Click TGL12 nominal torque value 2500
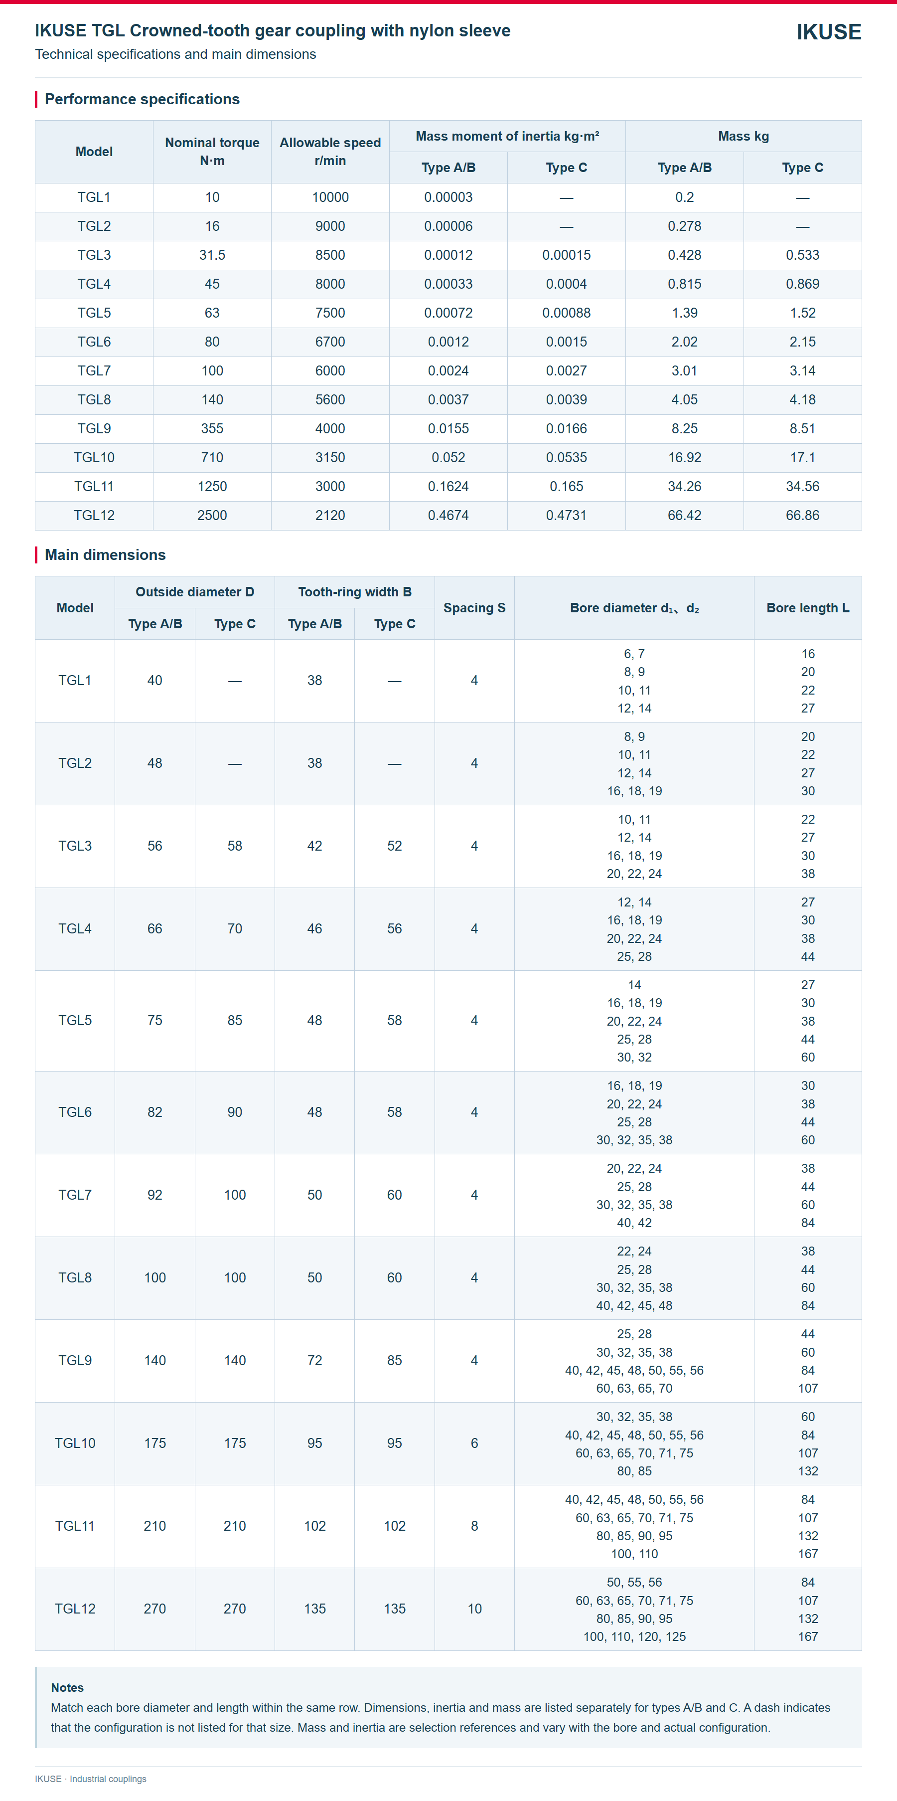897x1801 pixels. (212, 515)
